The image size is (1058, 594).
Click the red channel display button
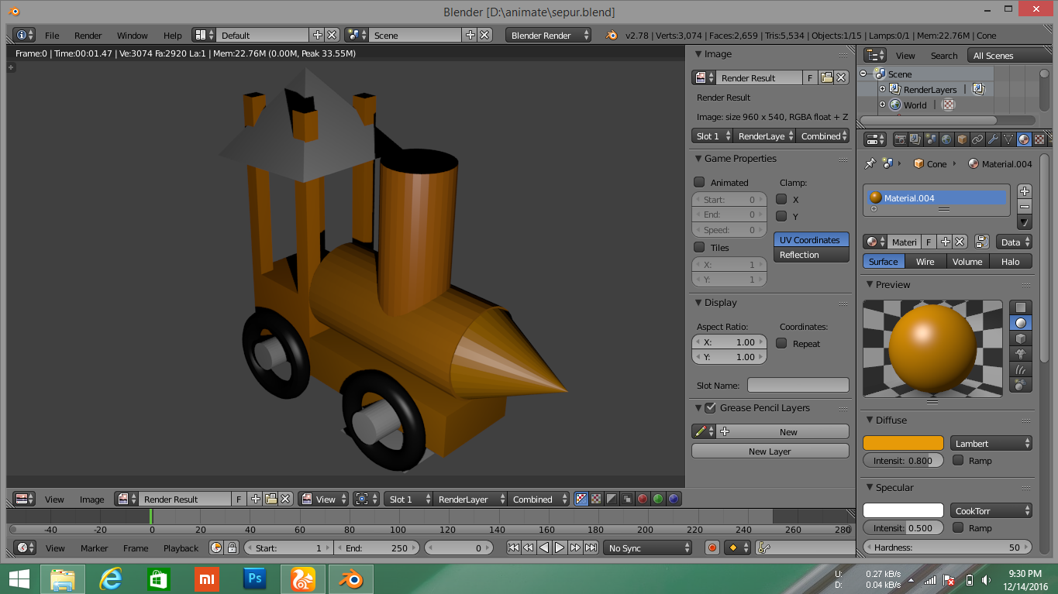coord(642,500)
